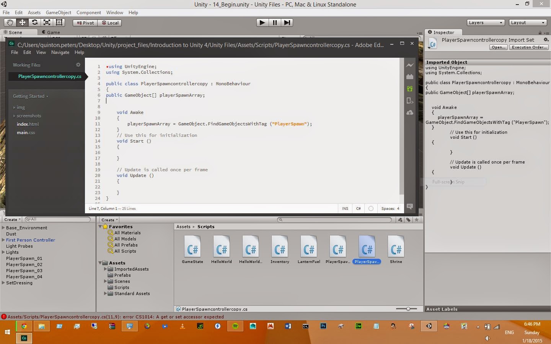Select the Rect transform tool in Unity

point(59,23)
